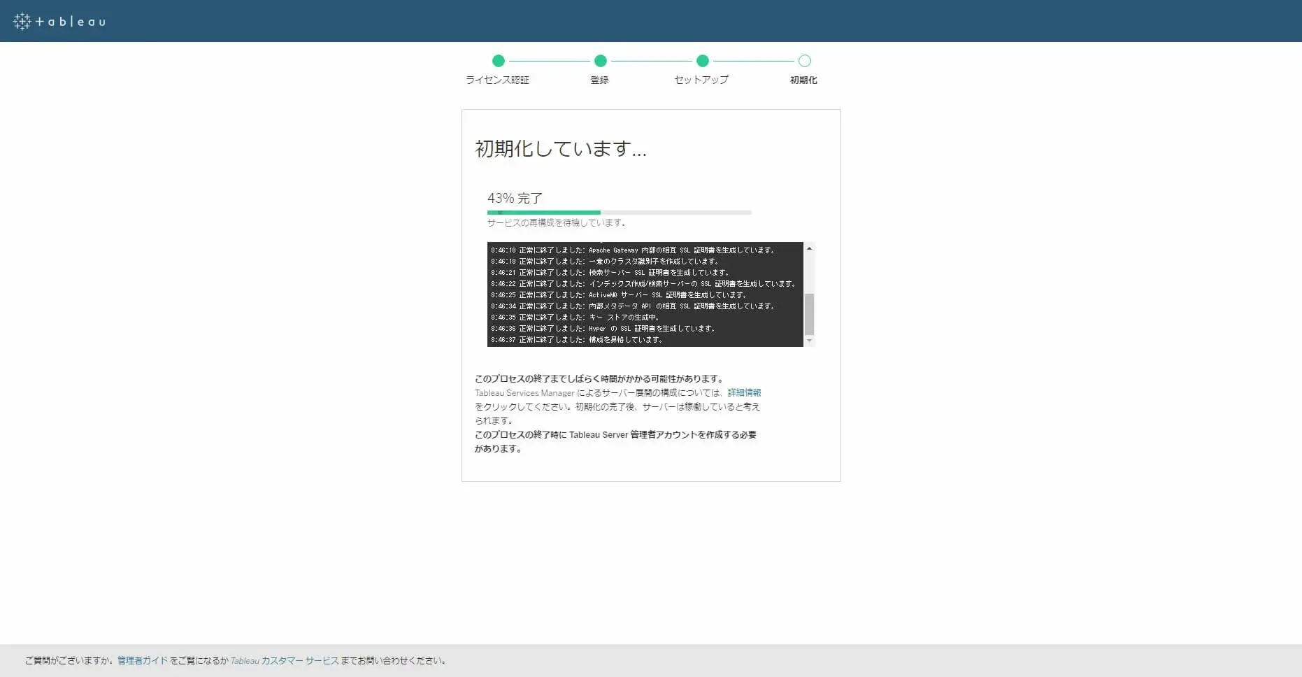Click the ご質問がございますか footer text

[x=69, y=660]
